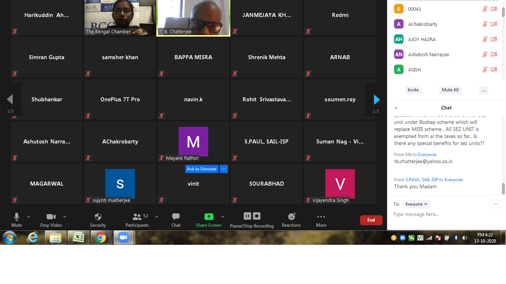
Task: Pause the recording
Action: point(247,216)
